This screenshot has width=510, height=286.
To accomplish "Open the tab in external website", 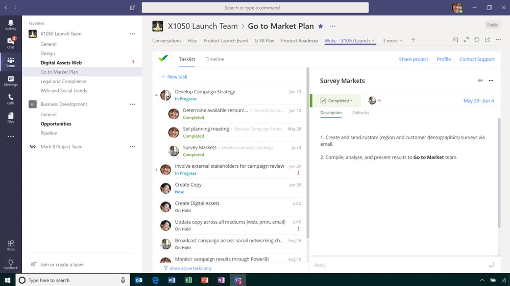I will tap(487, 40).
